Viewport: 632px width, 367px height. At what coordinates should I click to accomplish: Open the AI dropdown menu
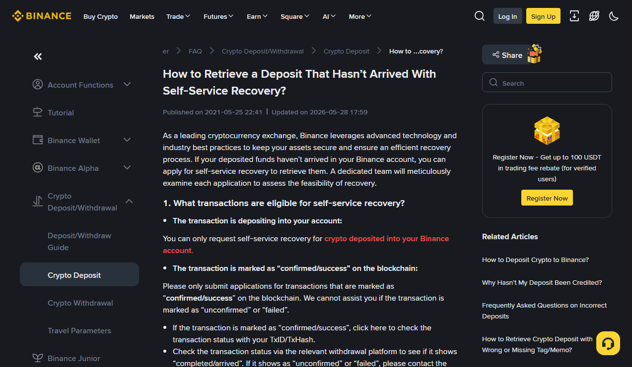(x=329, y=16)
